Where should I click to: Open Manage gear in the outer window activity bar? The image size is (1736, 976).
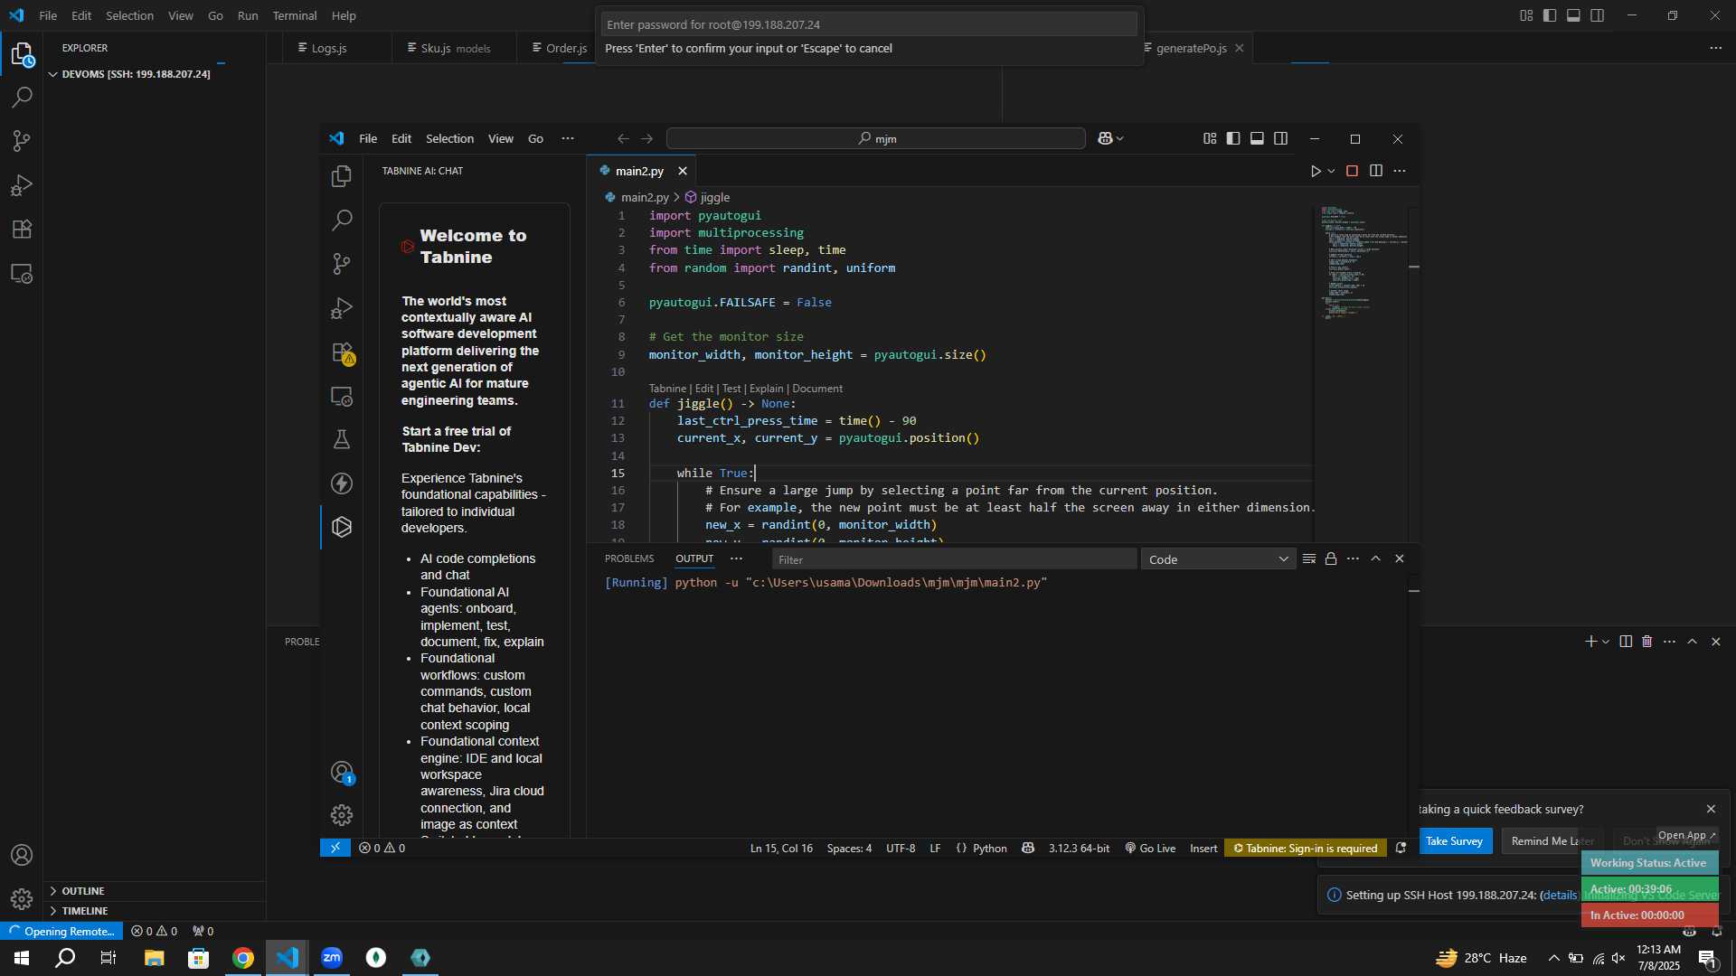[22, 899]
